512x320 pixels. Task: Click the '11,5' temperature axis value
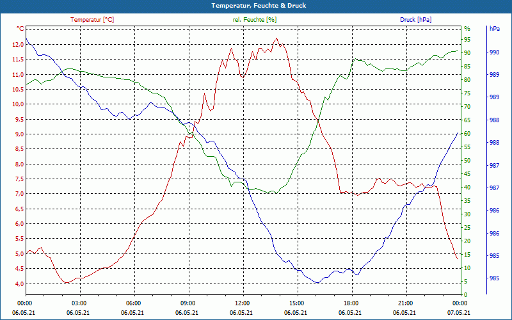[x=19, y=60]
